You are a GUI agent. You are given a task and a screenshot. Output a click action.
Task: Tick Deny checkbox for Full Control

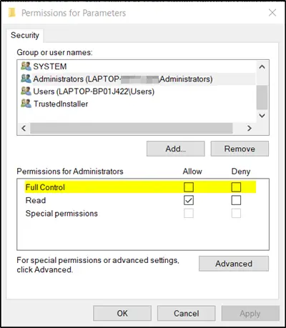(236, 187)
